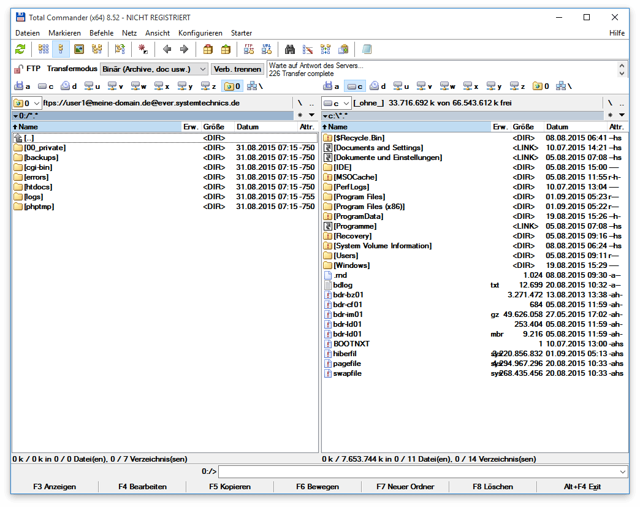Toggle thumbnail view mode
Image resolution: width=640 pixels, height=507 pixels.
pos(79,50)
